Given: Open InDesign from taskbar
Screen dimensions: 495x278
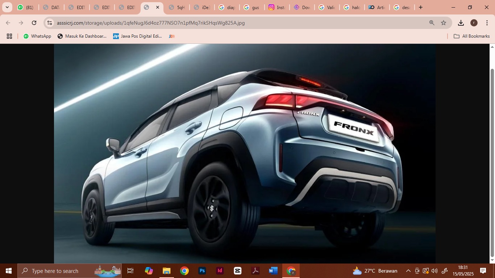Looking at the screenshot, I should 220,271.
